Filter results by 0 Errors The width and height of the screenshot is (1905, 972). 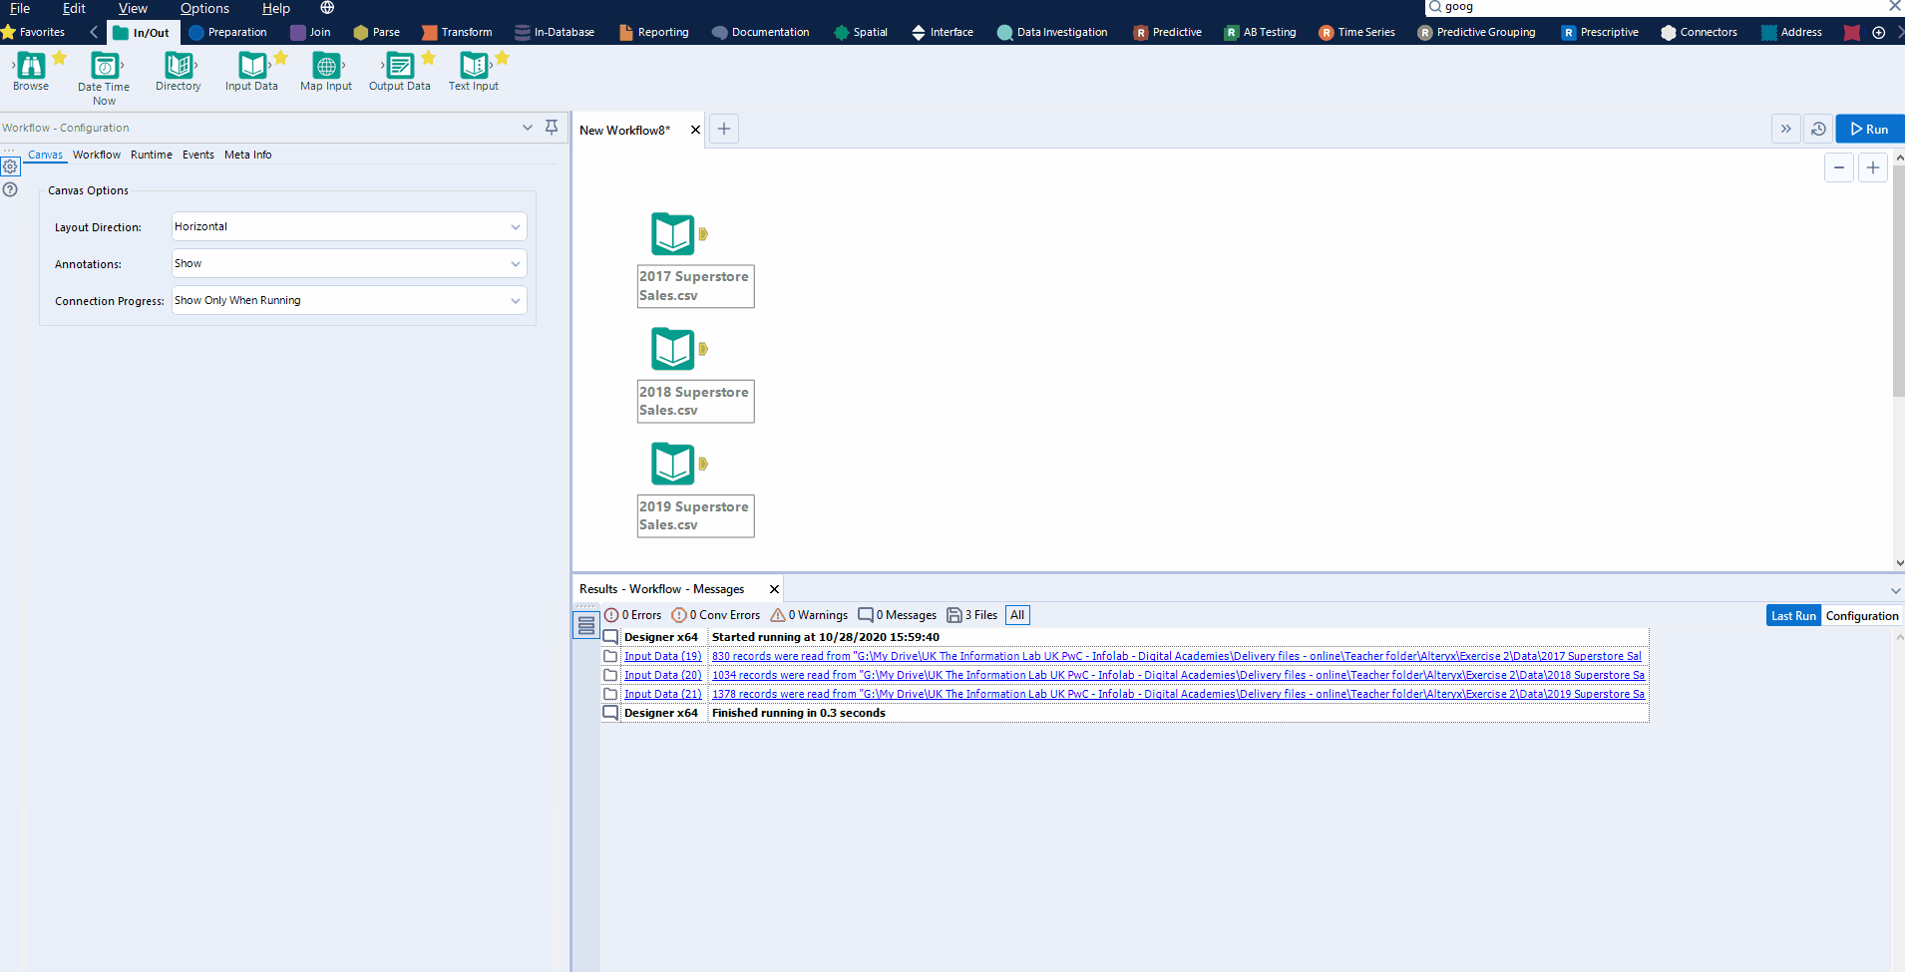click(633, 615)
